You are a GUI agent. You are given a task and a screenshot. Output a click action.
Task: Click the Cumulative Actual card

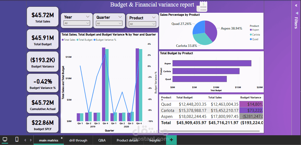(x=43, y=104)
